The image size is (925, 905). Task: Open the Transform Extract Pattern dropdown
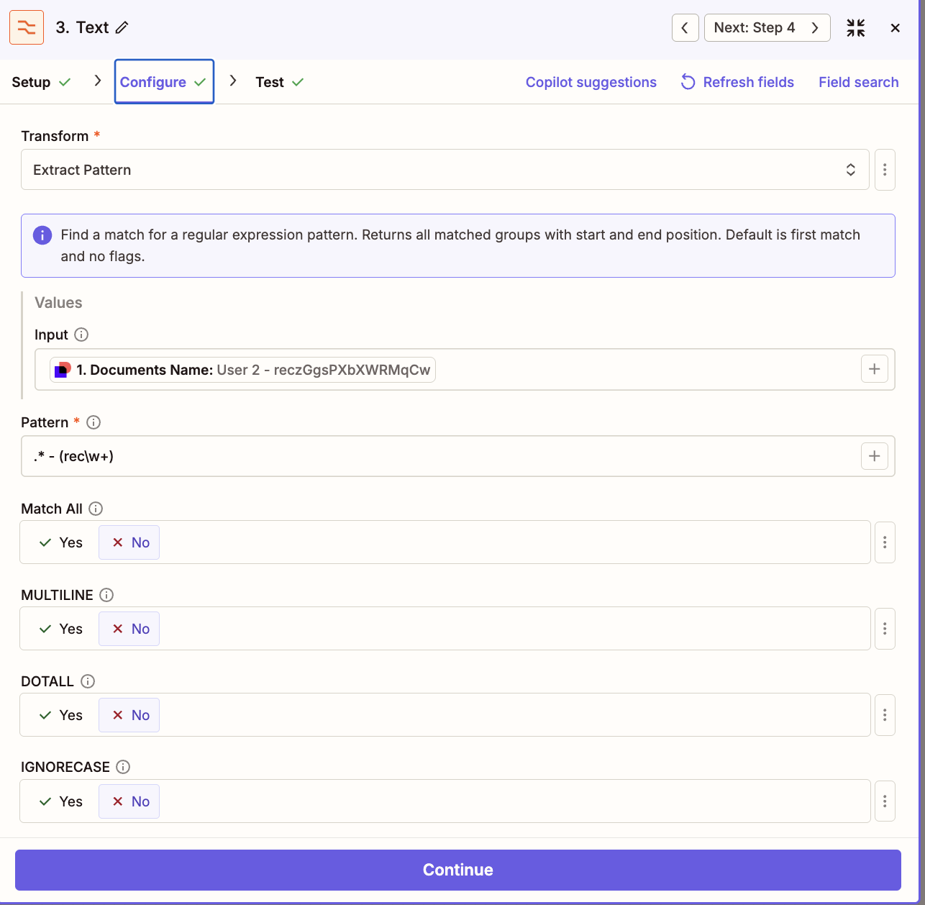[x=445, y=170]
